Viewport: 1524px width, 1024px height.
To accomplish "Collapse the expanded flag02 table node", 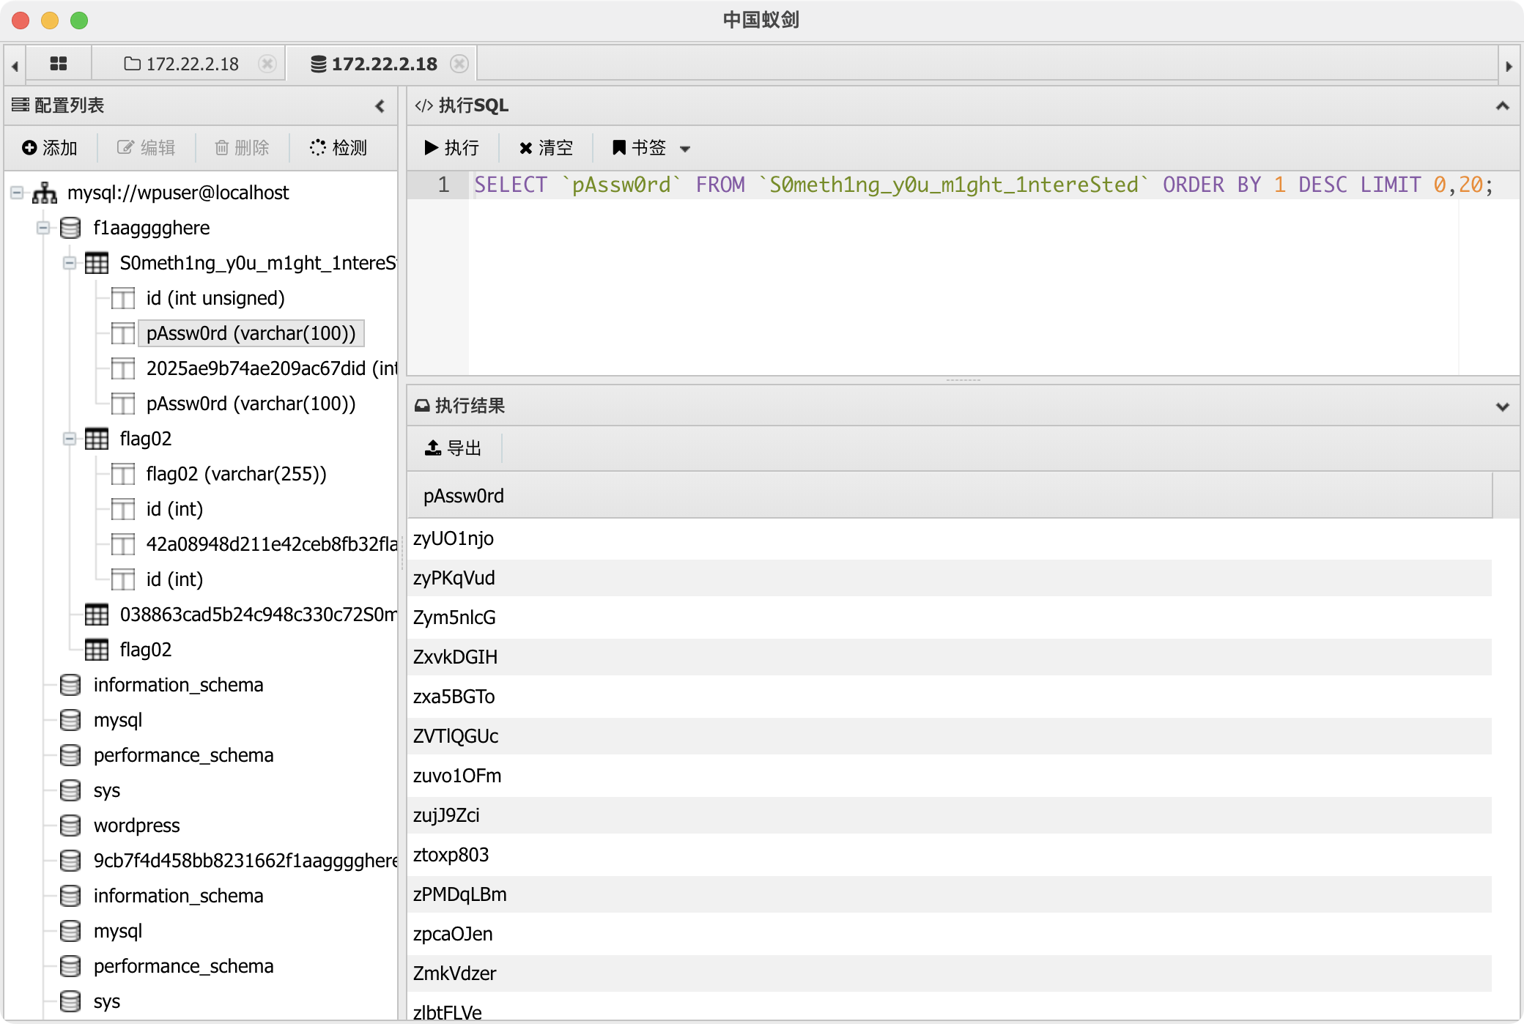I will click(x=70, y=439).
